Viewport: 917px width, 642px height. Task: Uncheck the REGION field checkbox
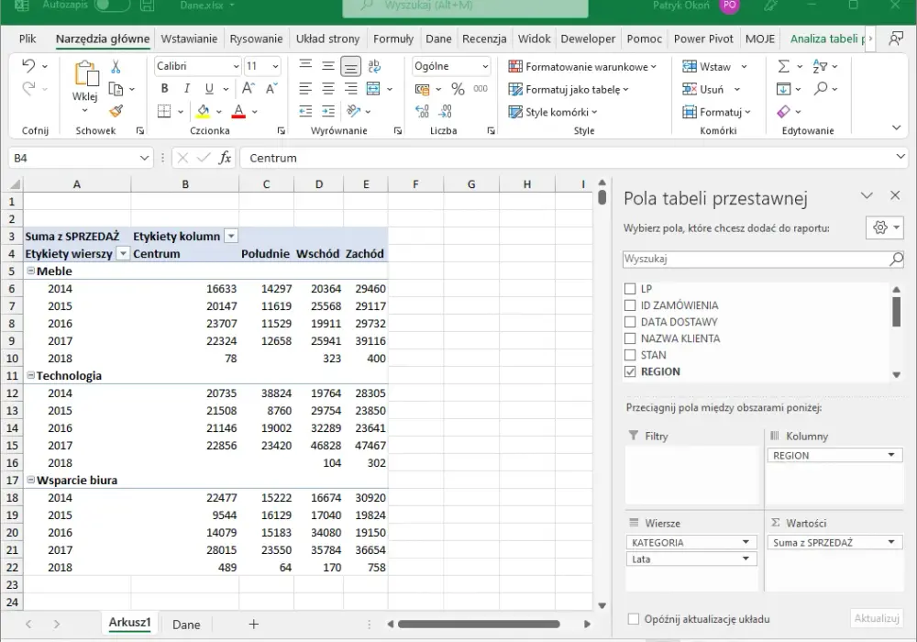630,371
